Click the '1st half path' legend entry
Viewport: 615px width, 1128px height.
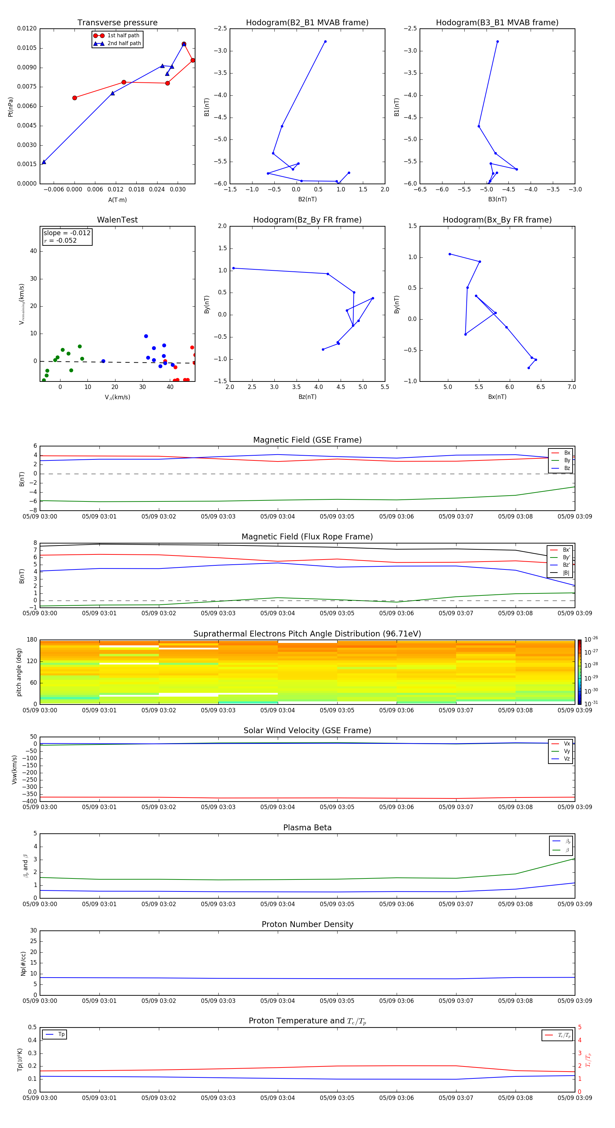pyautogui.click(x=117, y=36)
